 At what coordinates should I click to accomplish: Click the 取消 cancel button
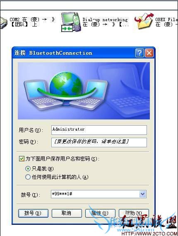point(67,213)
